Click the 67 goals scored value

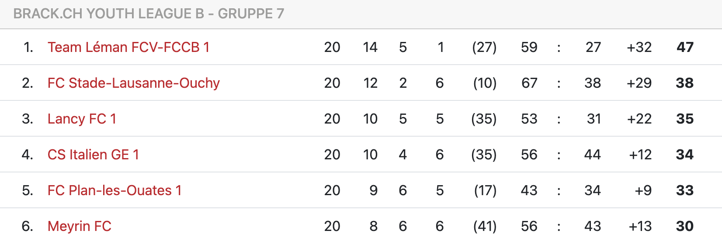529,83
